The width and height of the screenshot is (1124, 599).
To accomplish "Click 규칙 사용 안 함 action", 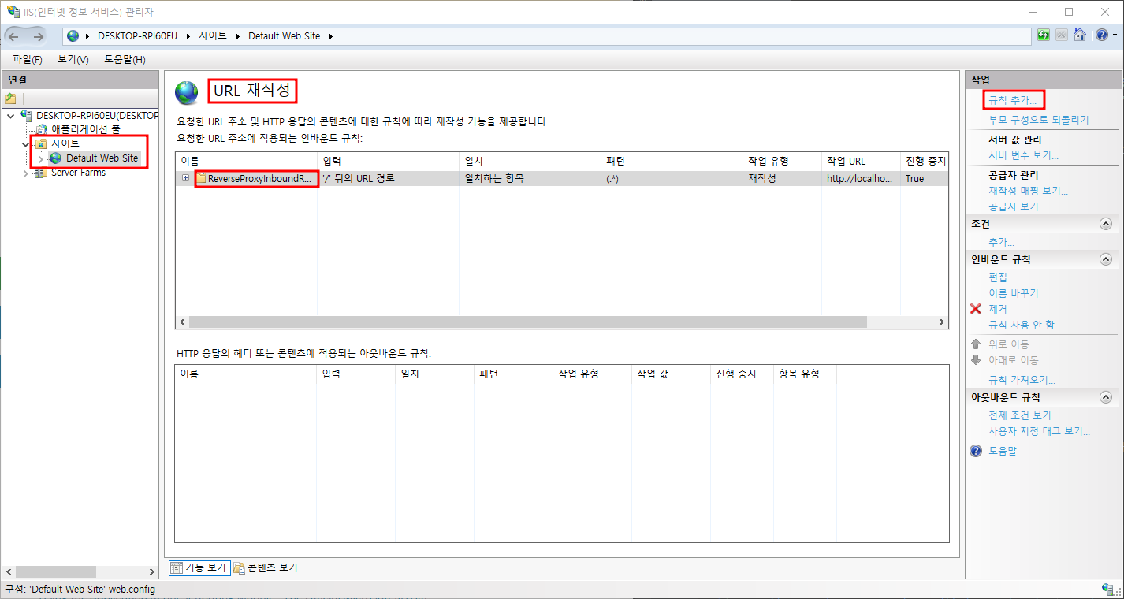I will (x=1022, y=325).
